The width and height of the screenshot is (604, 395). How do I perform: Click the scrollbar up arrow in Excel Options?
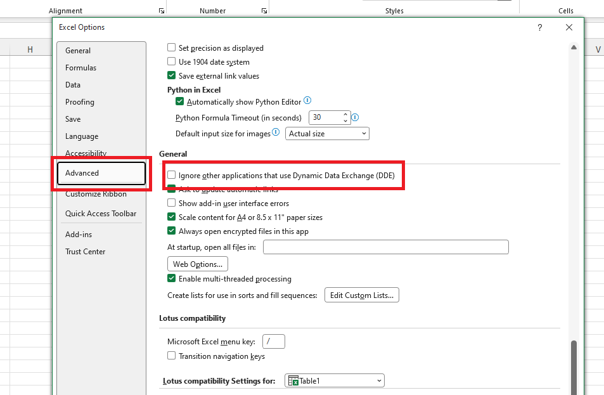574,48
